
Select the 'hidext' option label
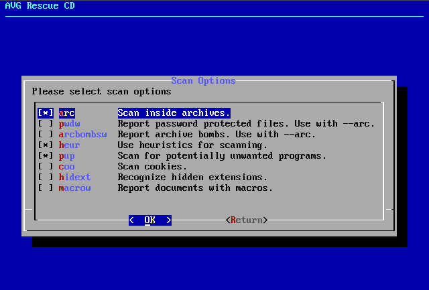pos(74,177)
